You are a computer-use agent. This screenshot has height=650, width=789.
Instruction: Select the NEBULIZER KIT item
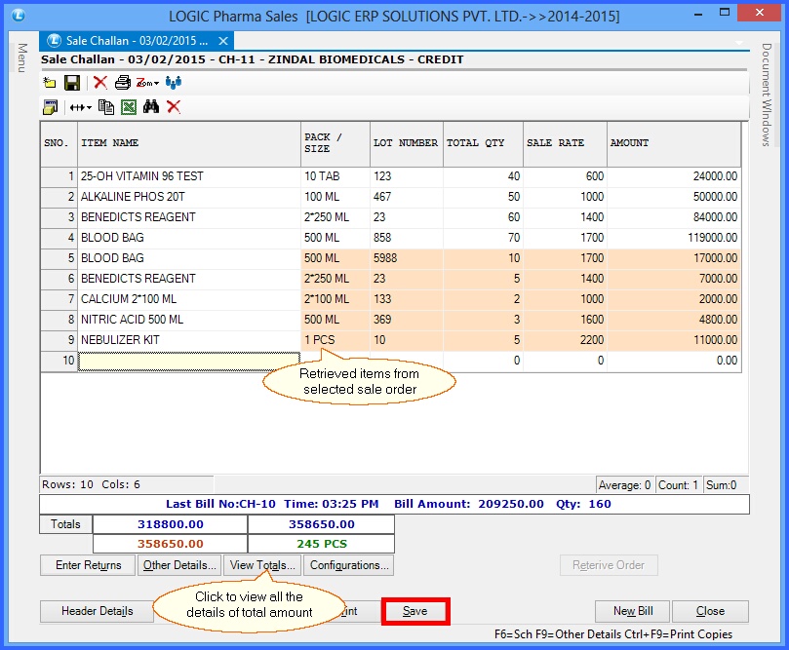pyautogui.click(x=189, y=340)
